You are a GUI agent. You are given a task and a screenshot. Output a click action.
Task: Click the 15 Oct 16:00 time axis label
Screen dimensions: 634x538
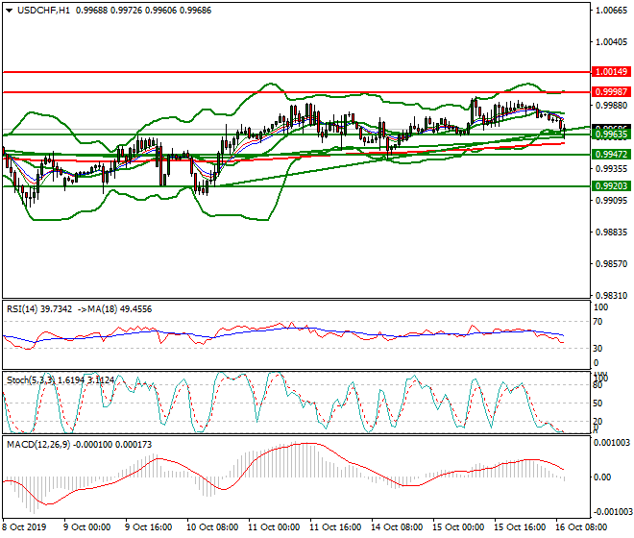(520, 527)
